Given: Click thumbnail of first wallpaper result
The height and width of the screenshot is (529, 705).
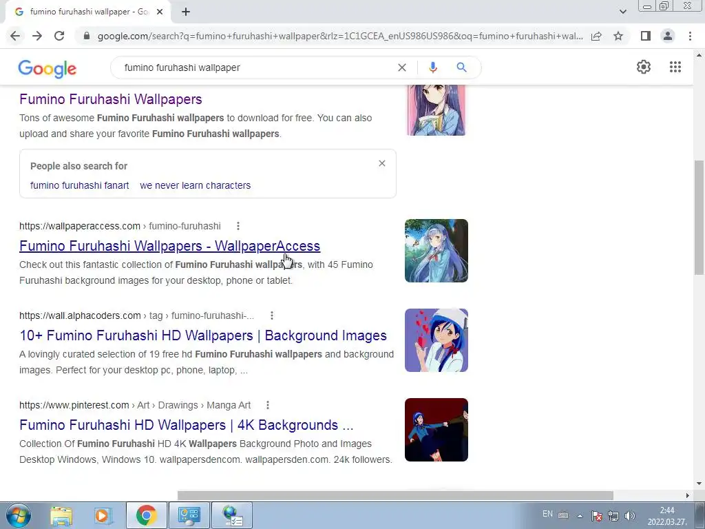Looking at the screenshot, I should point(436,110).
